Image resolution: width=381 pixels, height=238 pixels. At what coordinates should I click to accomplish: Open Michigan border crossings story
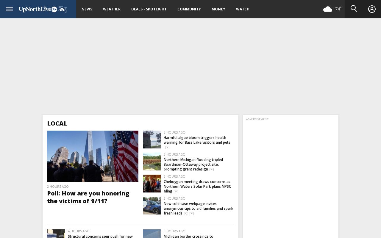point(188,236)
